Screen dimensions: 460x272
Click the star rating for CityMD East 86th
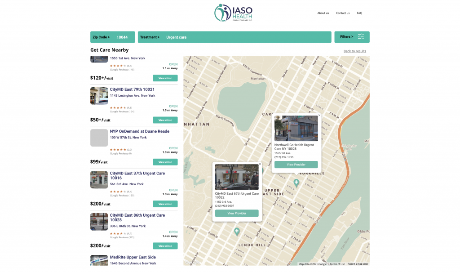tap(118, 234)
